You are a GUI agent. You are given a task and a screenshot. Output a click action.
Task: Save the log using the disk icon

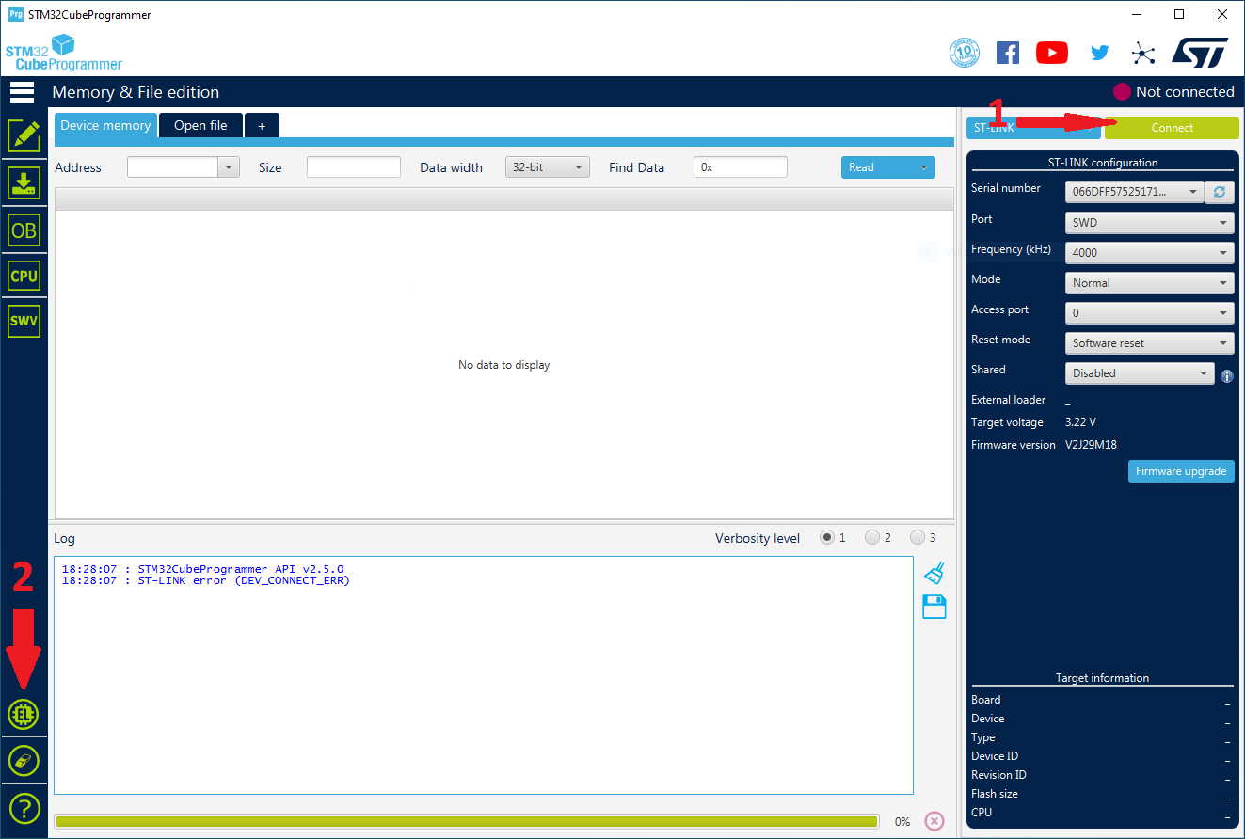934,607
